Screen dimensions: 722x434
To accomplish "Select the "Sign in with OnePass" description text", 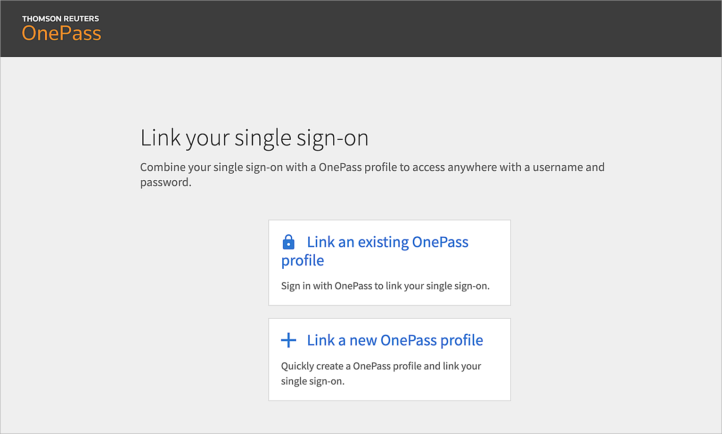I will coord(385,286).
